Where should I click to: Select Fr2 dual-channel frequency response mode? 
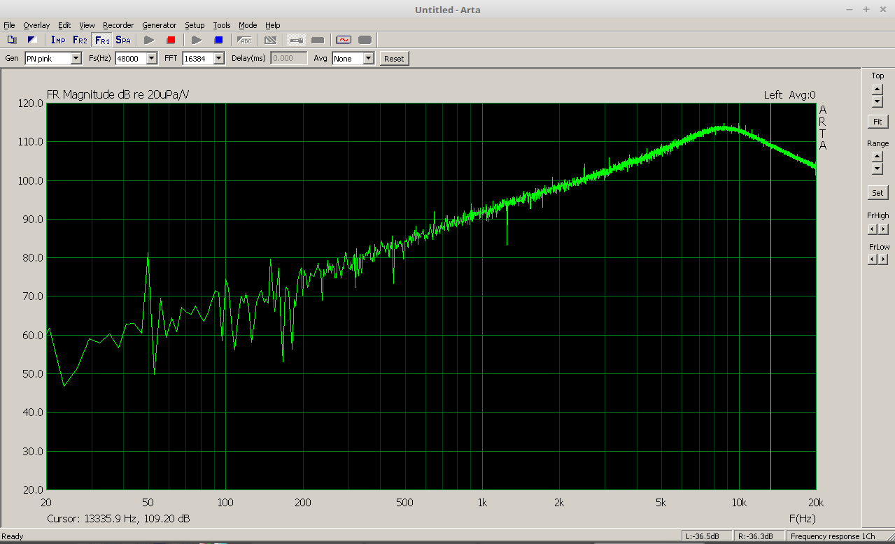80,40
